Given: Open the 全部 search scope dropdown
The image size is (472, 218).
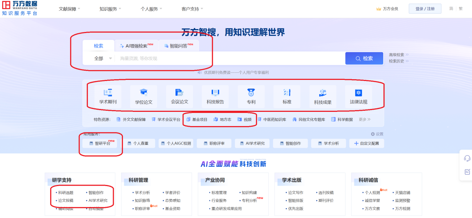Looking at the screenshot, I should pyautogui.click(x=103, y=59).
